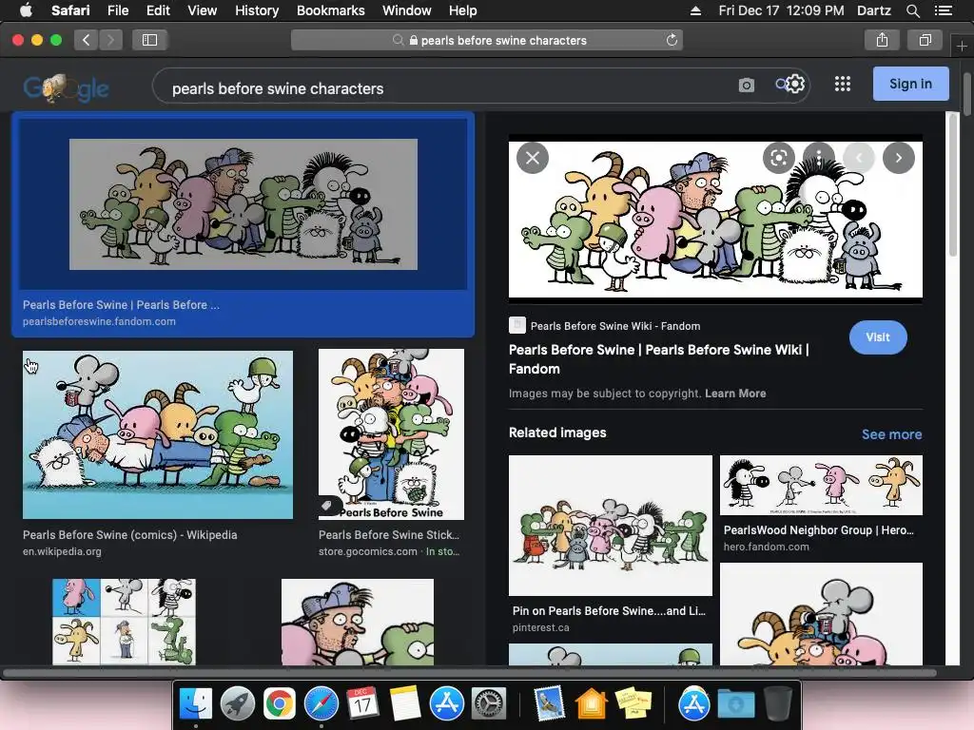Open Notification Center list icon
The image size is (974, 730).
pos(943,10)
